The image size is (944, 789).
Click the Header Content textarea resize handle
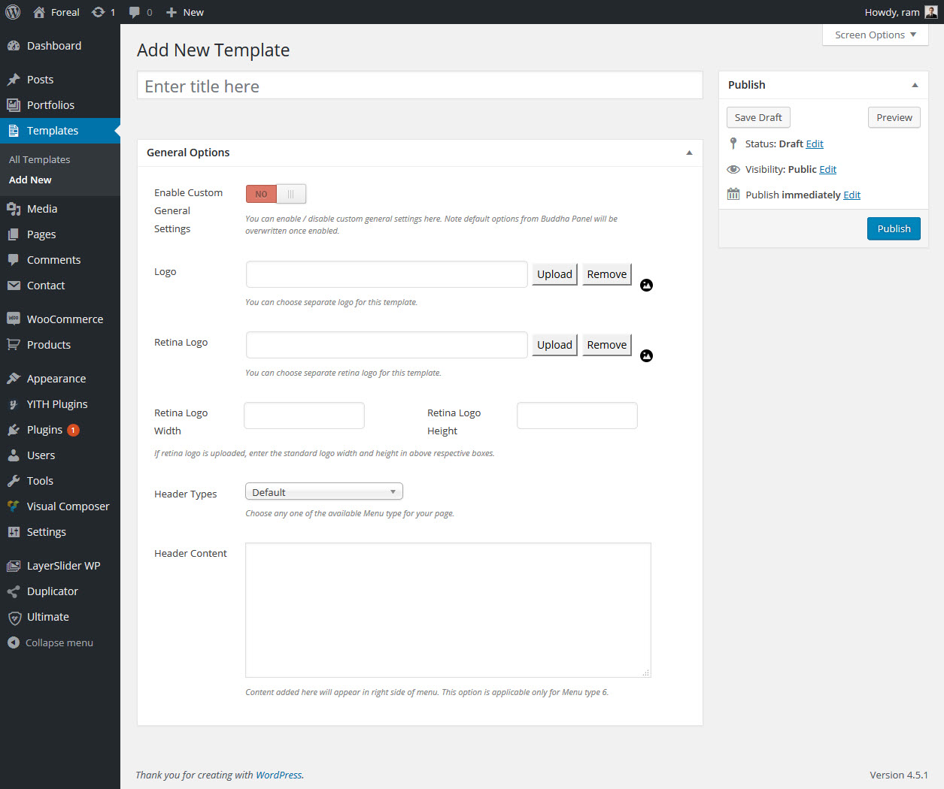[x=645, y=673]
